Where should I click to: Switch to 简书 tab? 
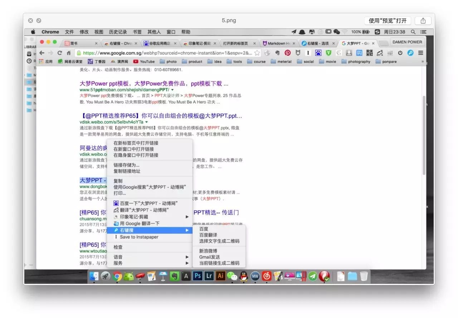click(81, 43)
